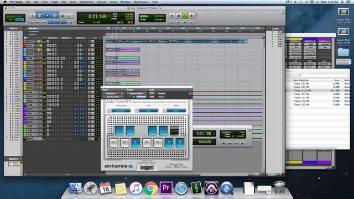The image size is (354, 199).
Task: Click the plus button beside Key selector
Action: [137, 111]
